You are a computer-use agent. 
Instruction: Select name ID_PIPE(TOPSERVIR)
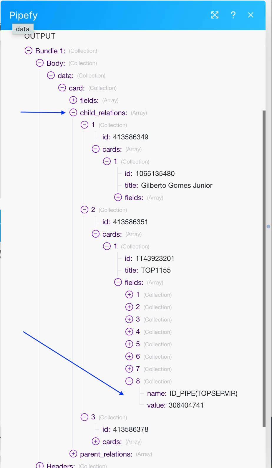pyautogui.click(x=203, y=393)
